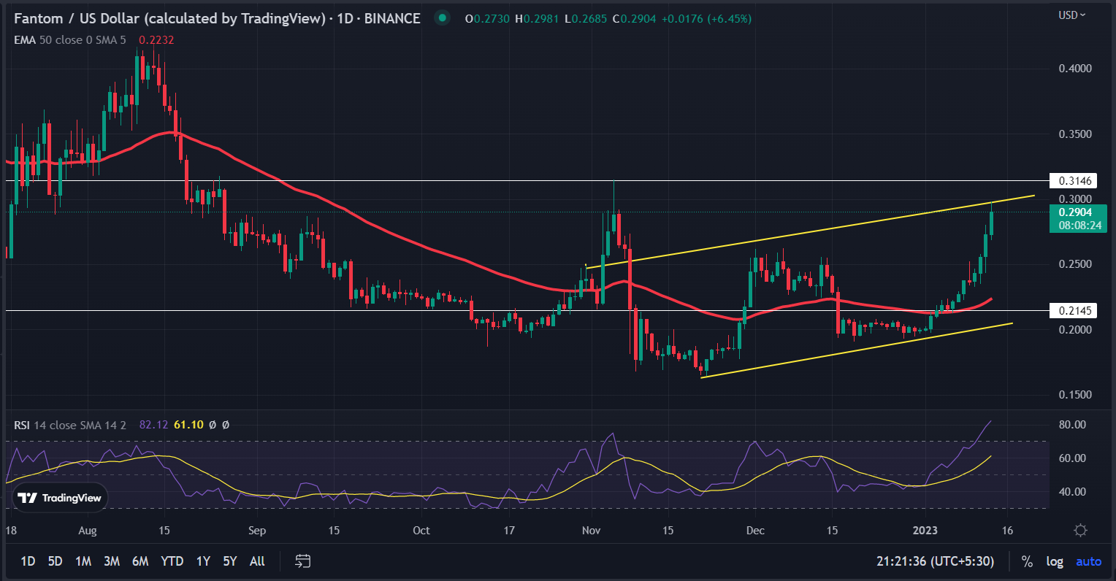Switch to the 1M date range
1116x581 pixels.
pos(83,561)
